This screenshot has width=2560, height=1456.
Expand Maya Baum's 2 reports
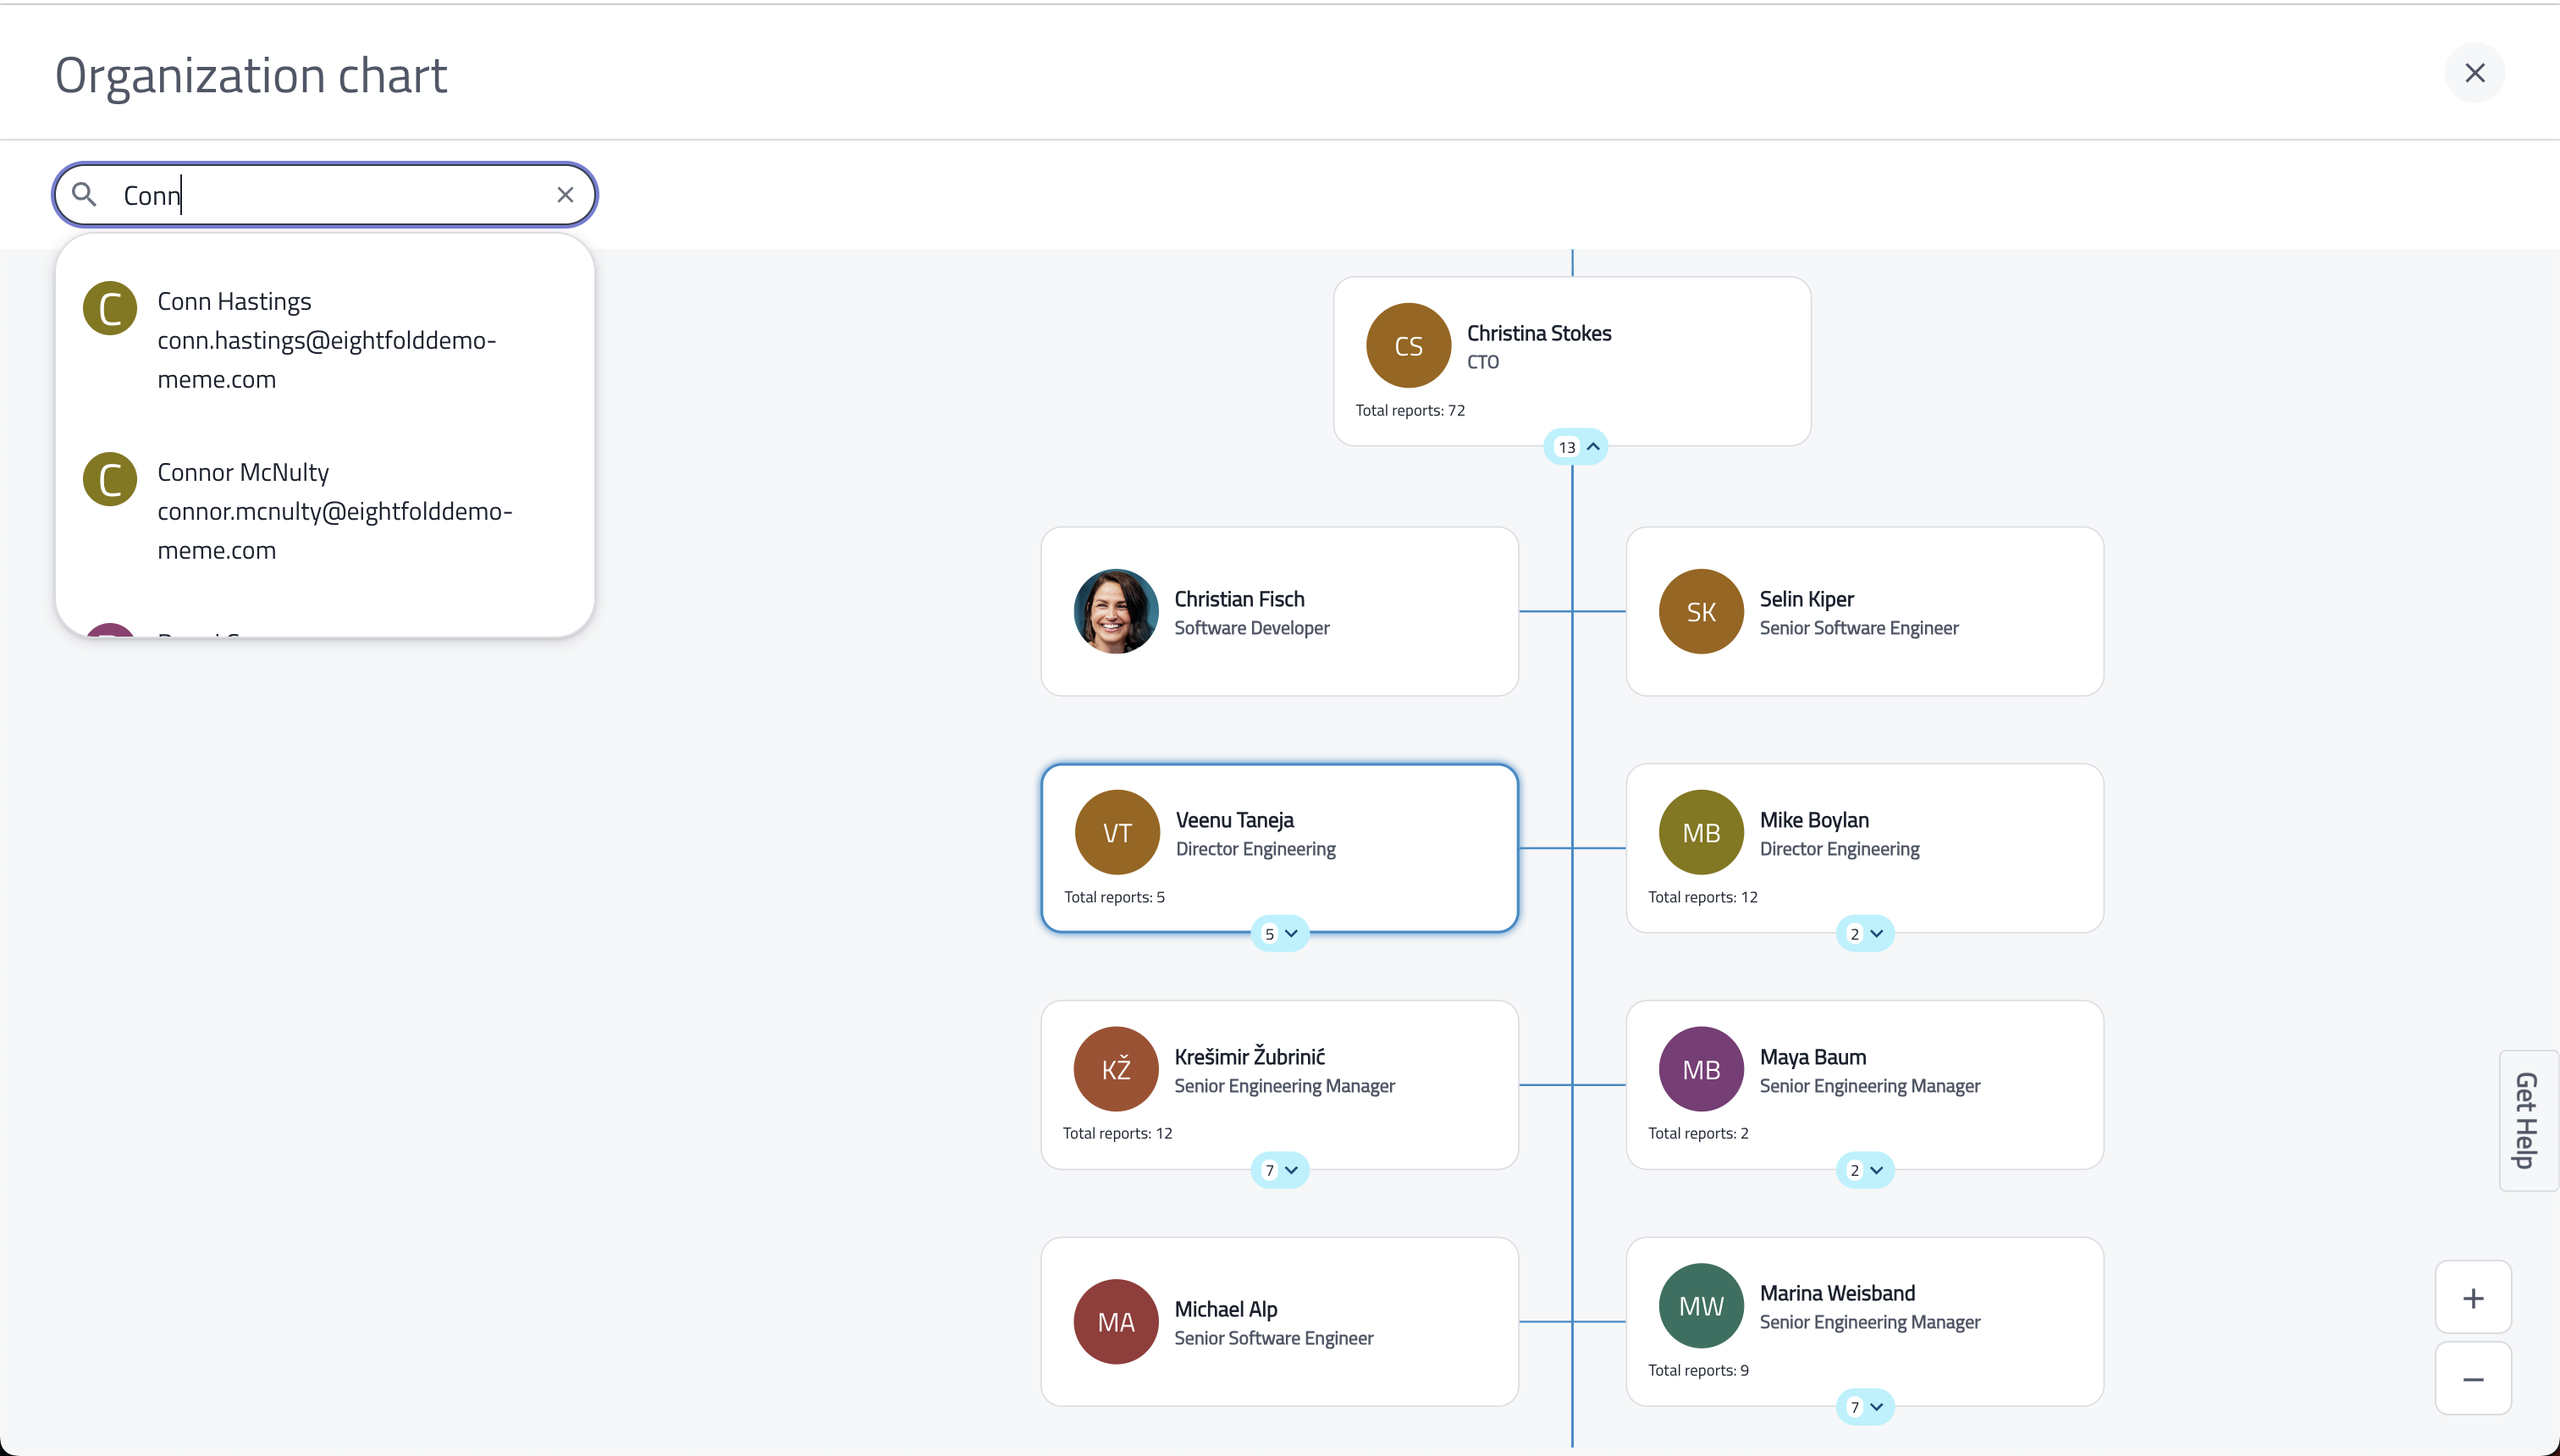click(x=1865, y=1170)
